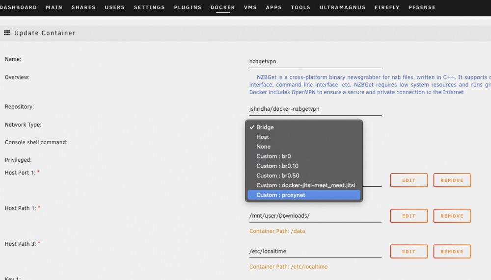Go to the Apps tab

(274, 7)
